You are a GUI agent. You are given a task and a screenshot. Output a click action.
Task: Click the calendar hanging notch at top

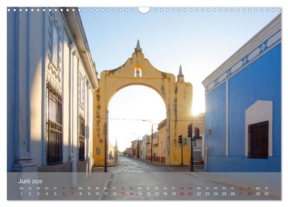tap(144, 10)
